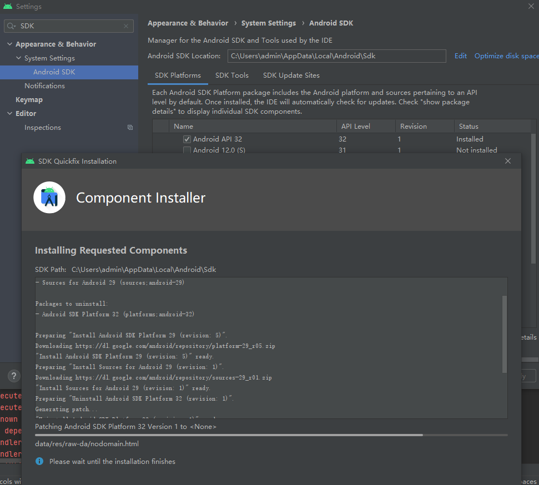Open the SDK Update Sites tab

[x=290, y=75]
